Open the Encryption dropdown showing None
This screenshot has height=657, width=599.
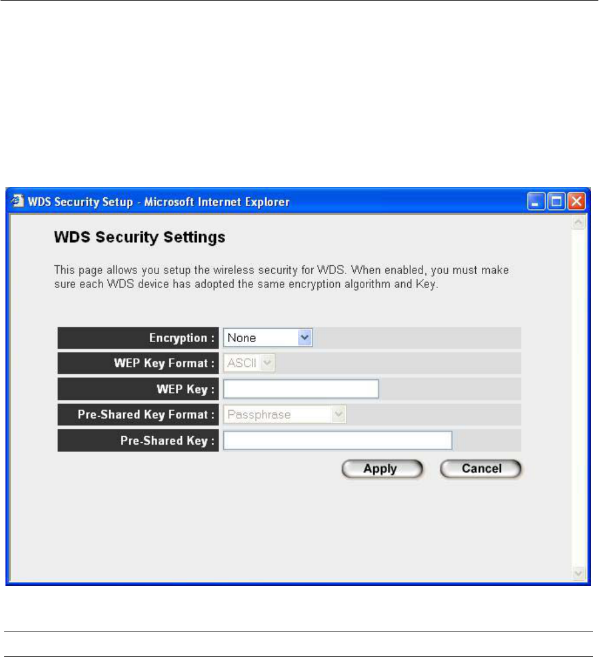[268, 338]
